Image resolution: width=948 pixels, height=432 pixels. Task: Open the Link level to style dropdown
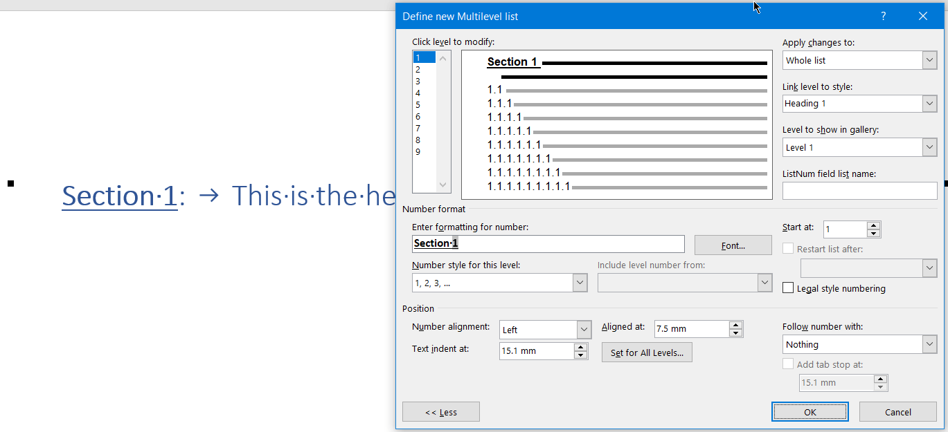(x=930, y=104)
